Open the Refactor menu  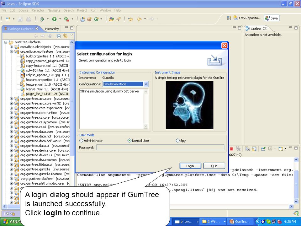click(x=38, y=10)
